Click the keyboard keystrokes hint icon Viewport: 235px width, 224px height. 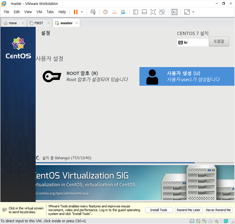click(5, 210)
